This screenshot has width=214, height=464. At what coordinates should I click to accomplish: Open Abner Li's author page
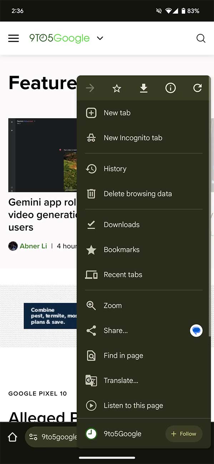(33, 246)
